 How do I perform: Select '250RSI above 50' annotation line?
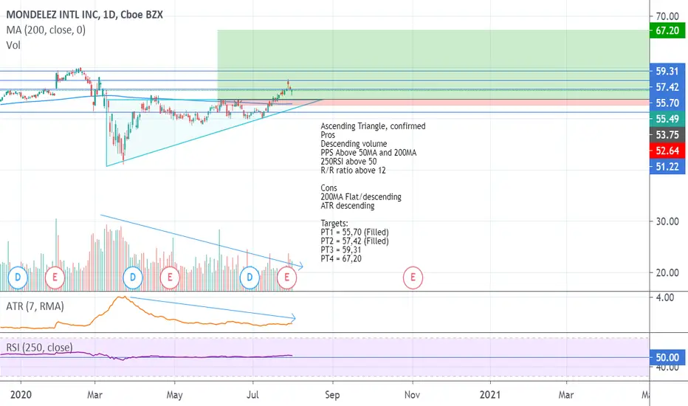(348, 161)
